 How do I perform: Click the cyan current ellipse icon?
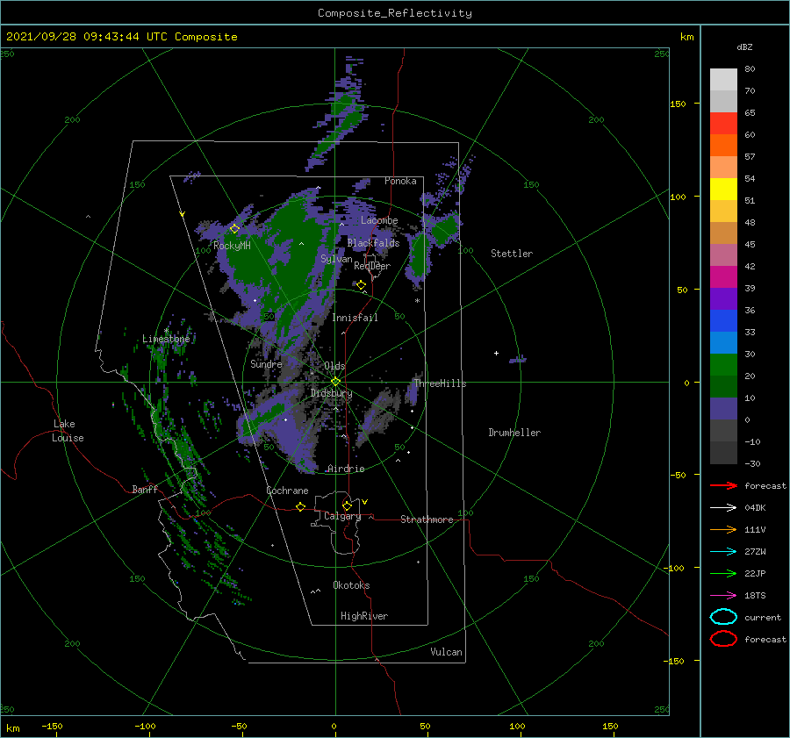click(x=723, y=617)
